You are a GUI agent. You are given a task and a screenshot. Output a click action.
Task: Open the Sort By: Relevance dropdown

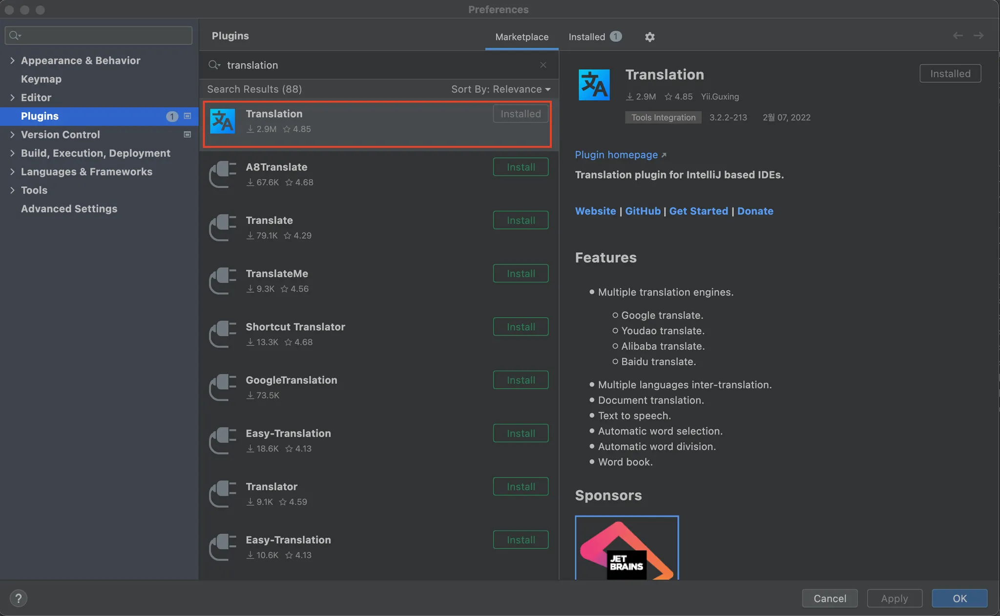point(500,89)
